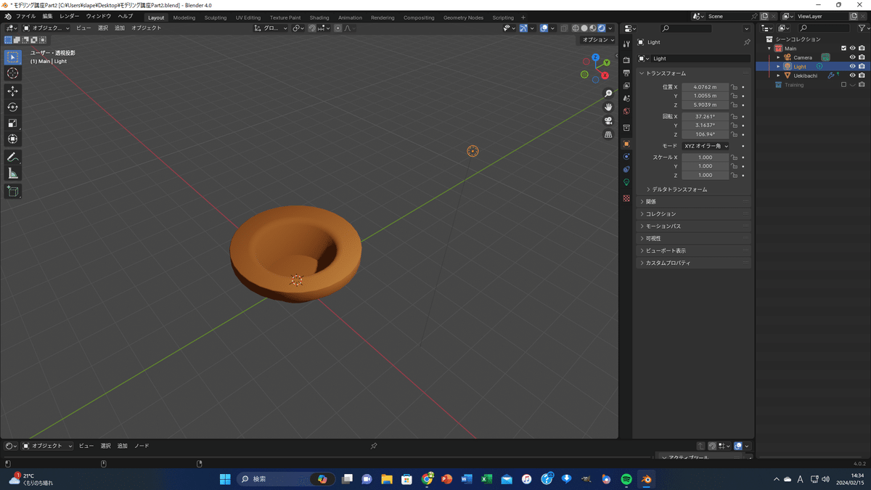This screenshot has height=490, width=871.
Task: Click the Location X value field 4.0762 m
Action: [x=705, y=87]
